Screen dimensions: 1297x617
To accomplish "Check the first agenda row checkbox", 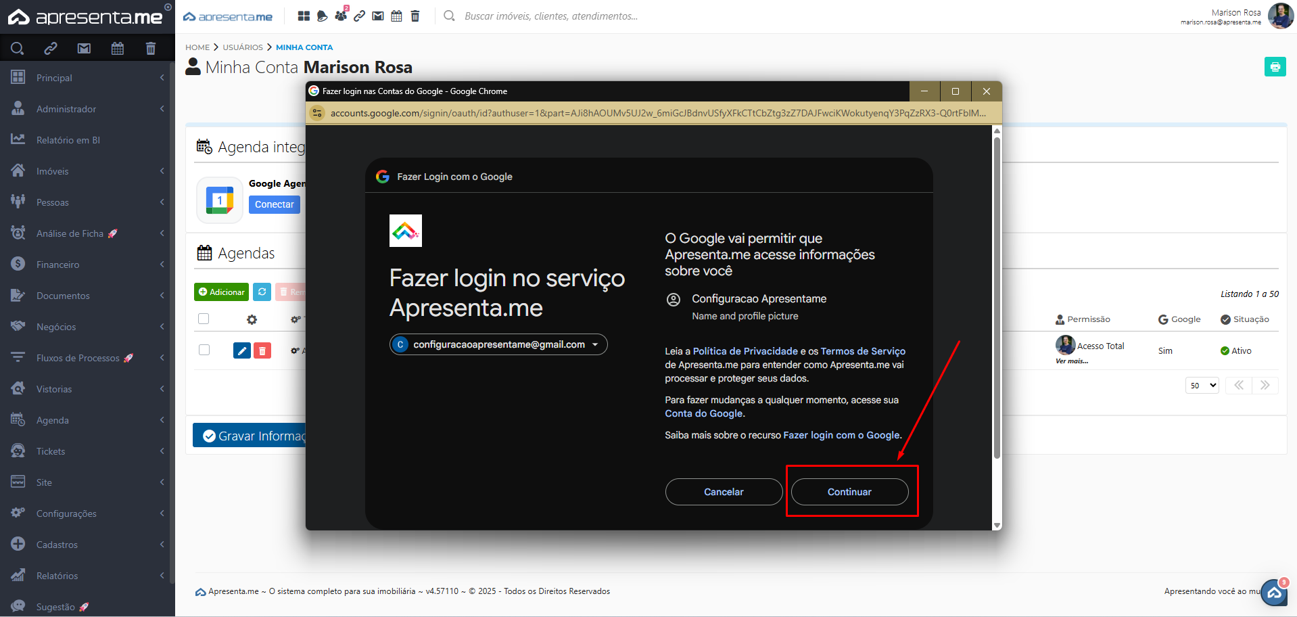I will [x=204, y=350].
